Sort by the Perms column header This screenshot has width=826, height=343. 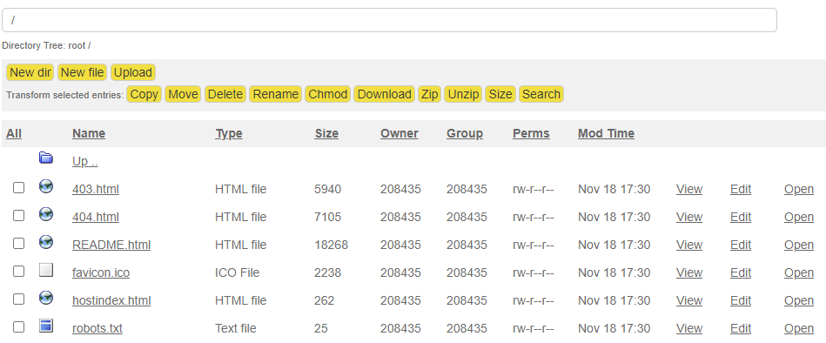point(531,134)
